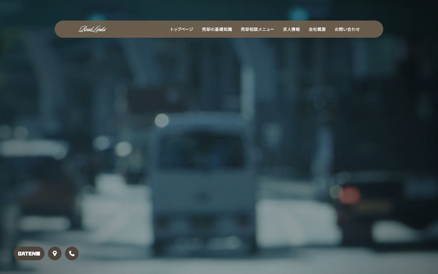View recruitment info via 求人情報

click(292, 29)
